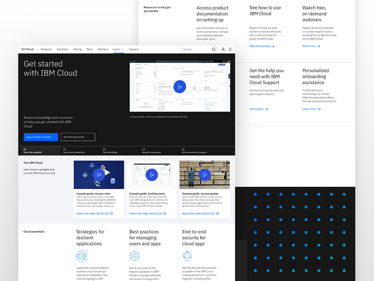Viewport: 374px width, 281px height.
Task: Click the cloud security polygon icon
Action: pos(187,256)
